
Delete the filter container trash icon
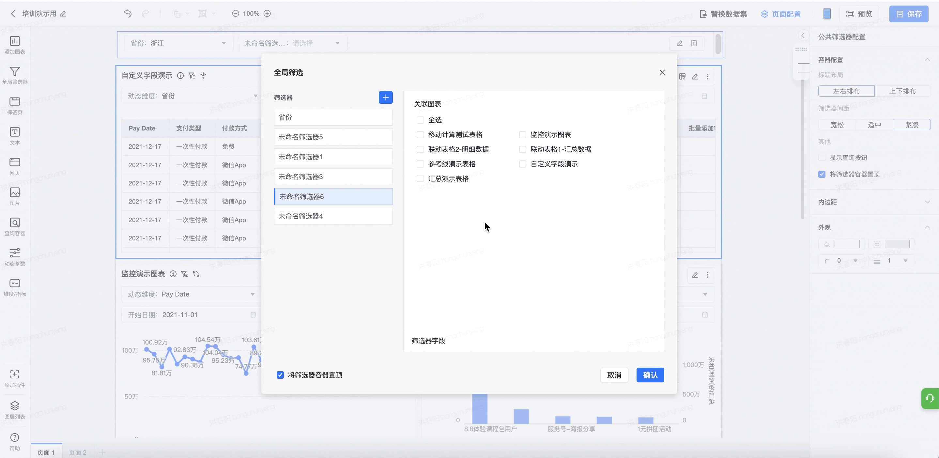694,43
